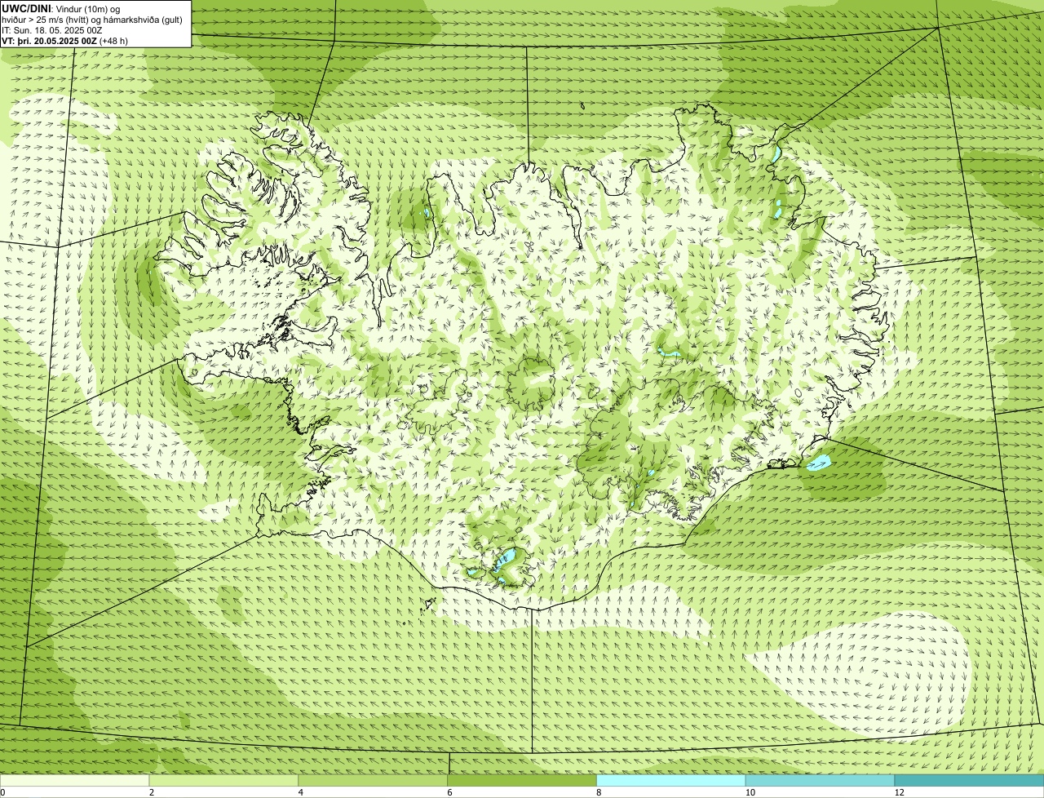The image size is (1044, 798).
Task: Click the "2" tick label on color scale
Action: [x=151, y=792]
